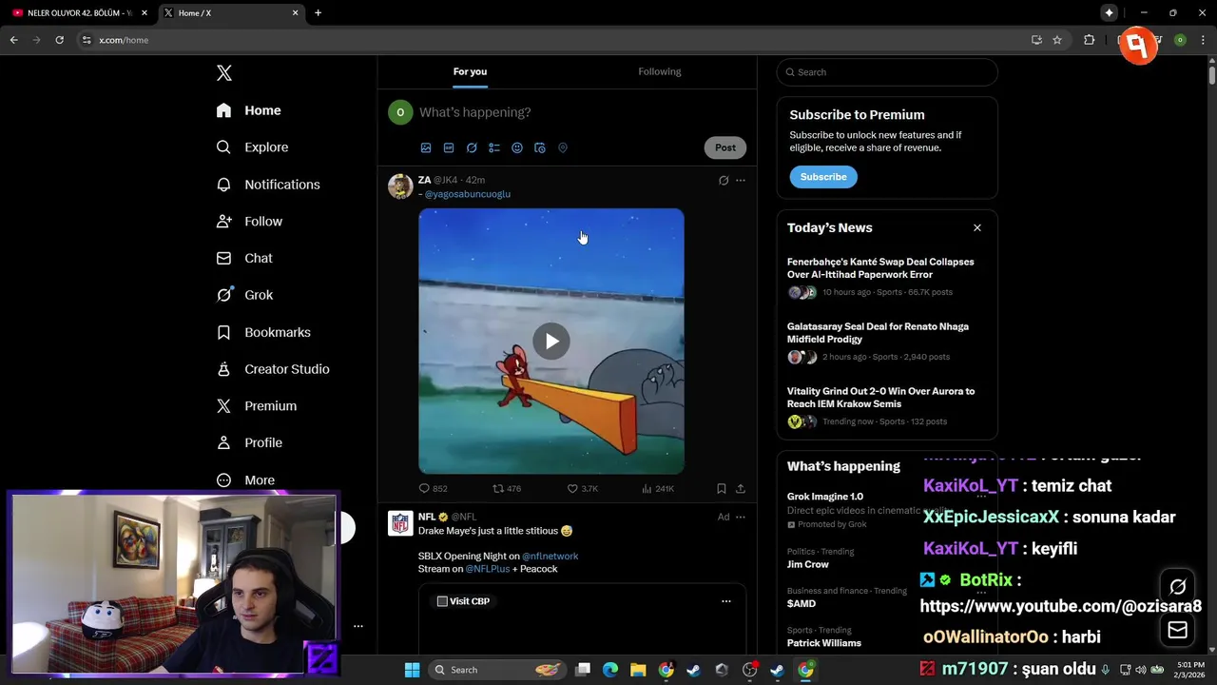
Task: Switch to NELER OLUYOR YouTube browser tab
Action: [x=77, y=13]
